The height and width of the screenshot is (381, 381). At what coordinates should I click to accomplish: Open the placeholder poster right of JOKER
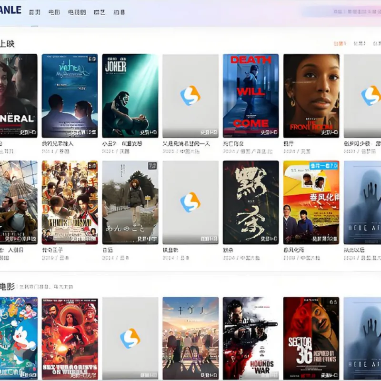(190, 96)
